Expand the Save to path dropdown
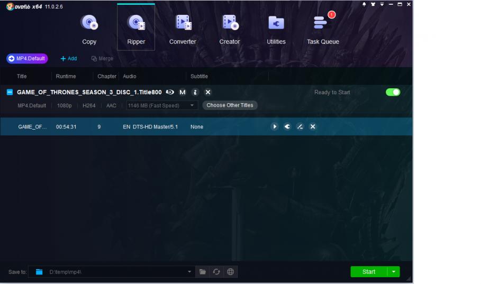 tap(189, 272)
